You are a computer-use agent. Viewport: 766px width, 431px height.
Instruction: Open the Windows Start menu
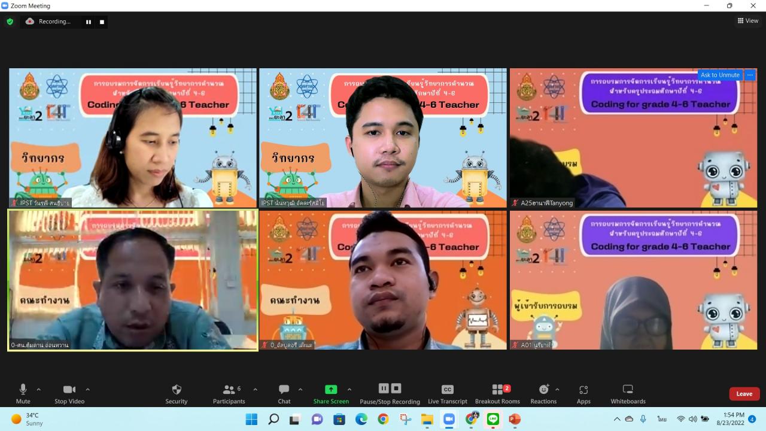click(251, 419)
